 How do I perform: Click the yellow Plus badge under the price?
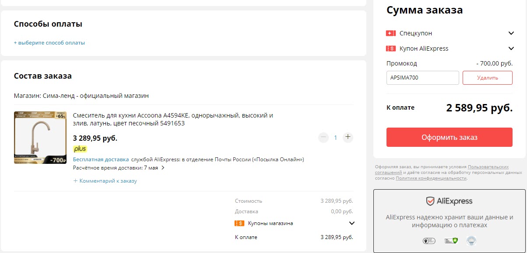[x=80, y=149]
